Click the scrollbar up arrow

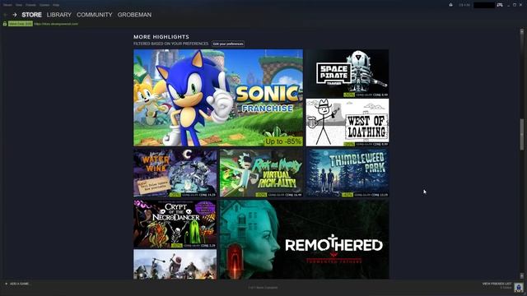coord(521,31)
